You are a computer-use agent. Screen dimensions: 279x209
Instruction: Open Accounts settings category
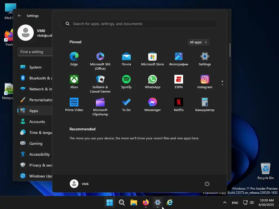pos(35,122)
